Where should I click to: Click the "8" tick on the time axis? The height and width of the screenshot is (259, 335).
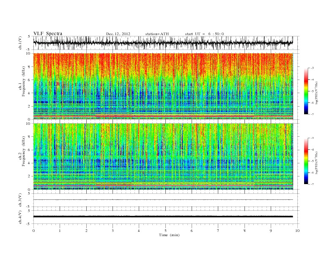(x=244, y=231)
